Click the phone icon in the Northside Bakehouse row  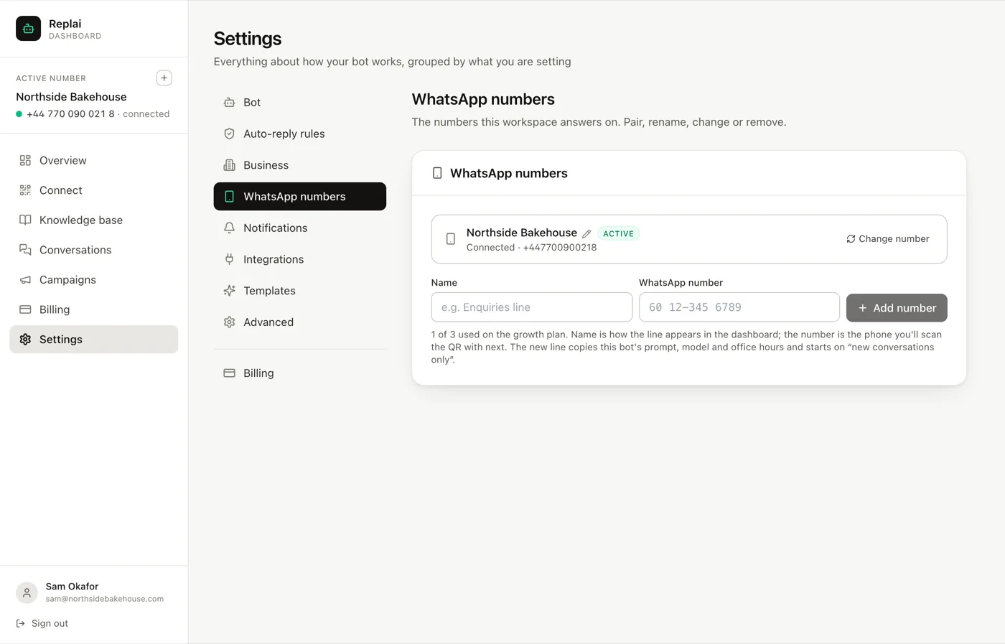click(451, 239)
